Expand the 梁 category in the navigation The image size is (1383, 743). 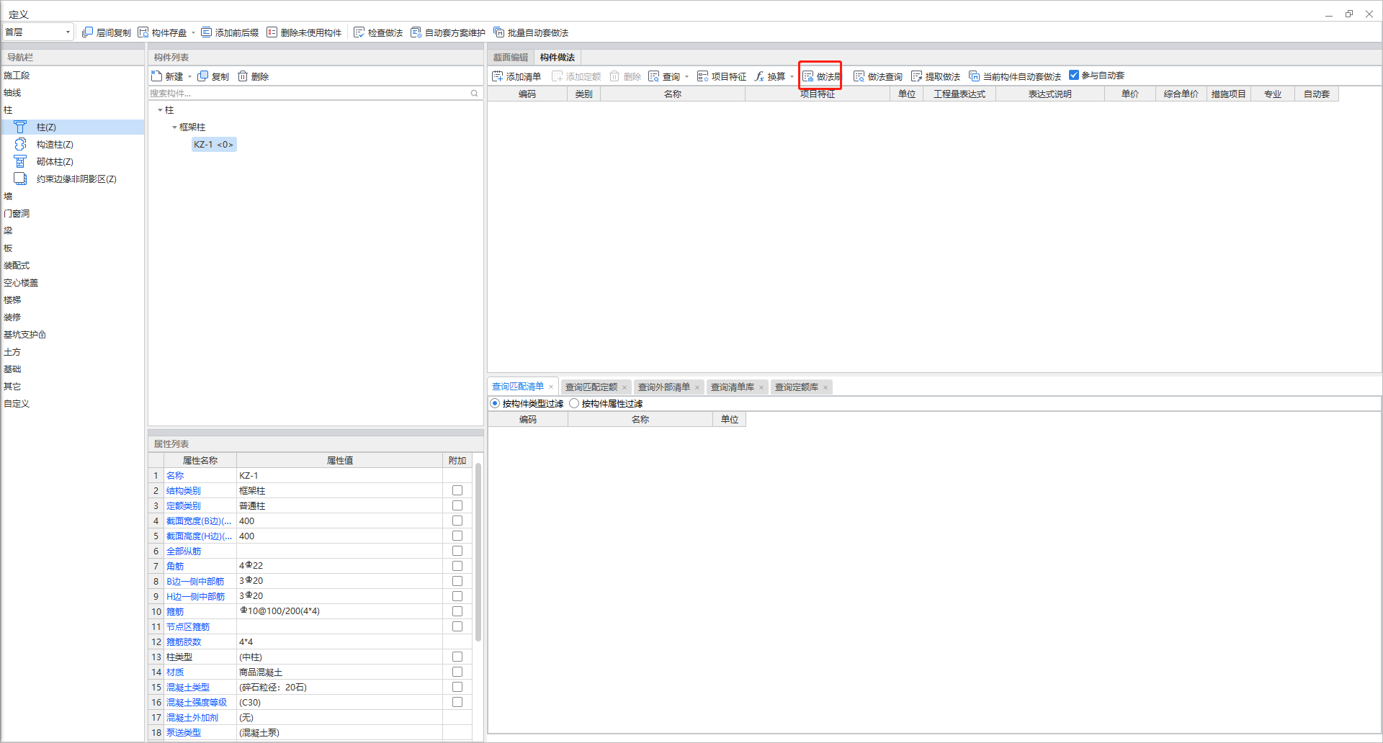pos(8,230)
